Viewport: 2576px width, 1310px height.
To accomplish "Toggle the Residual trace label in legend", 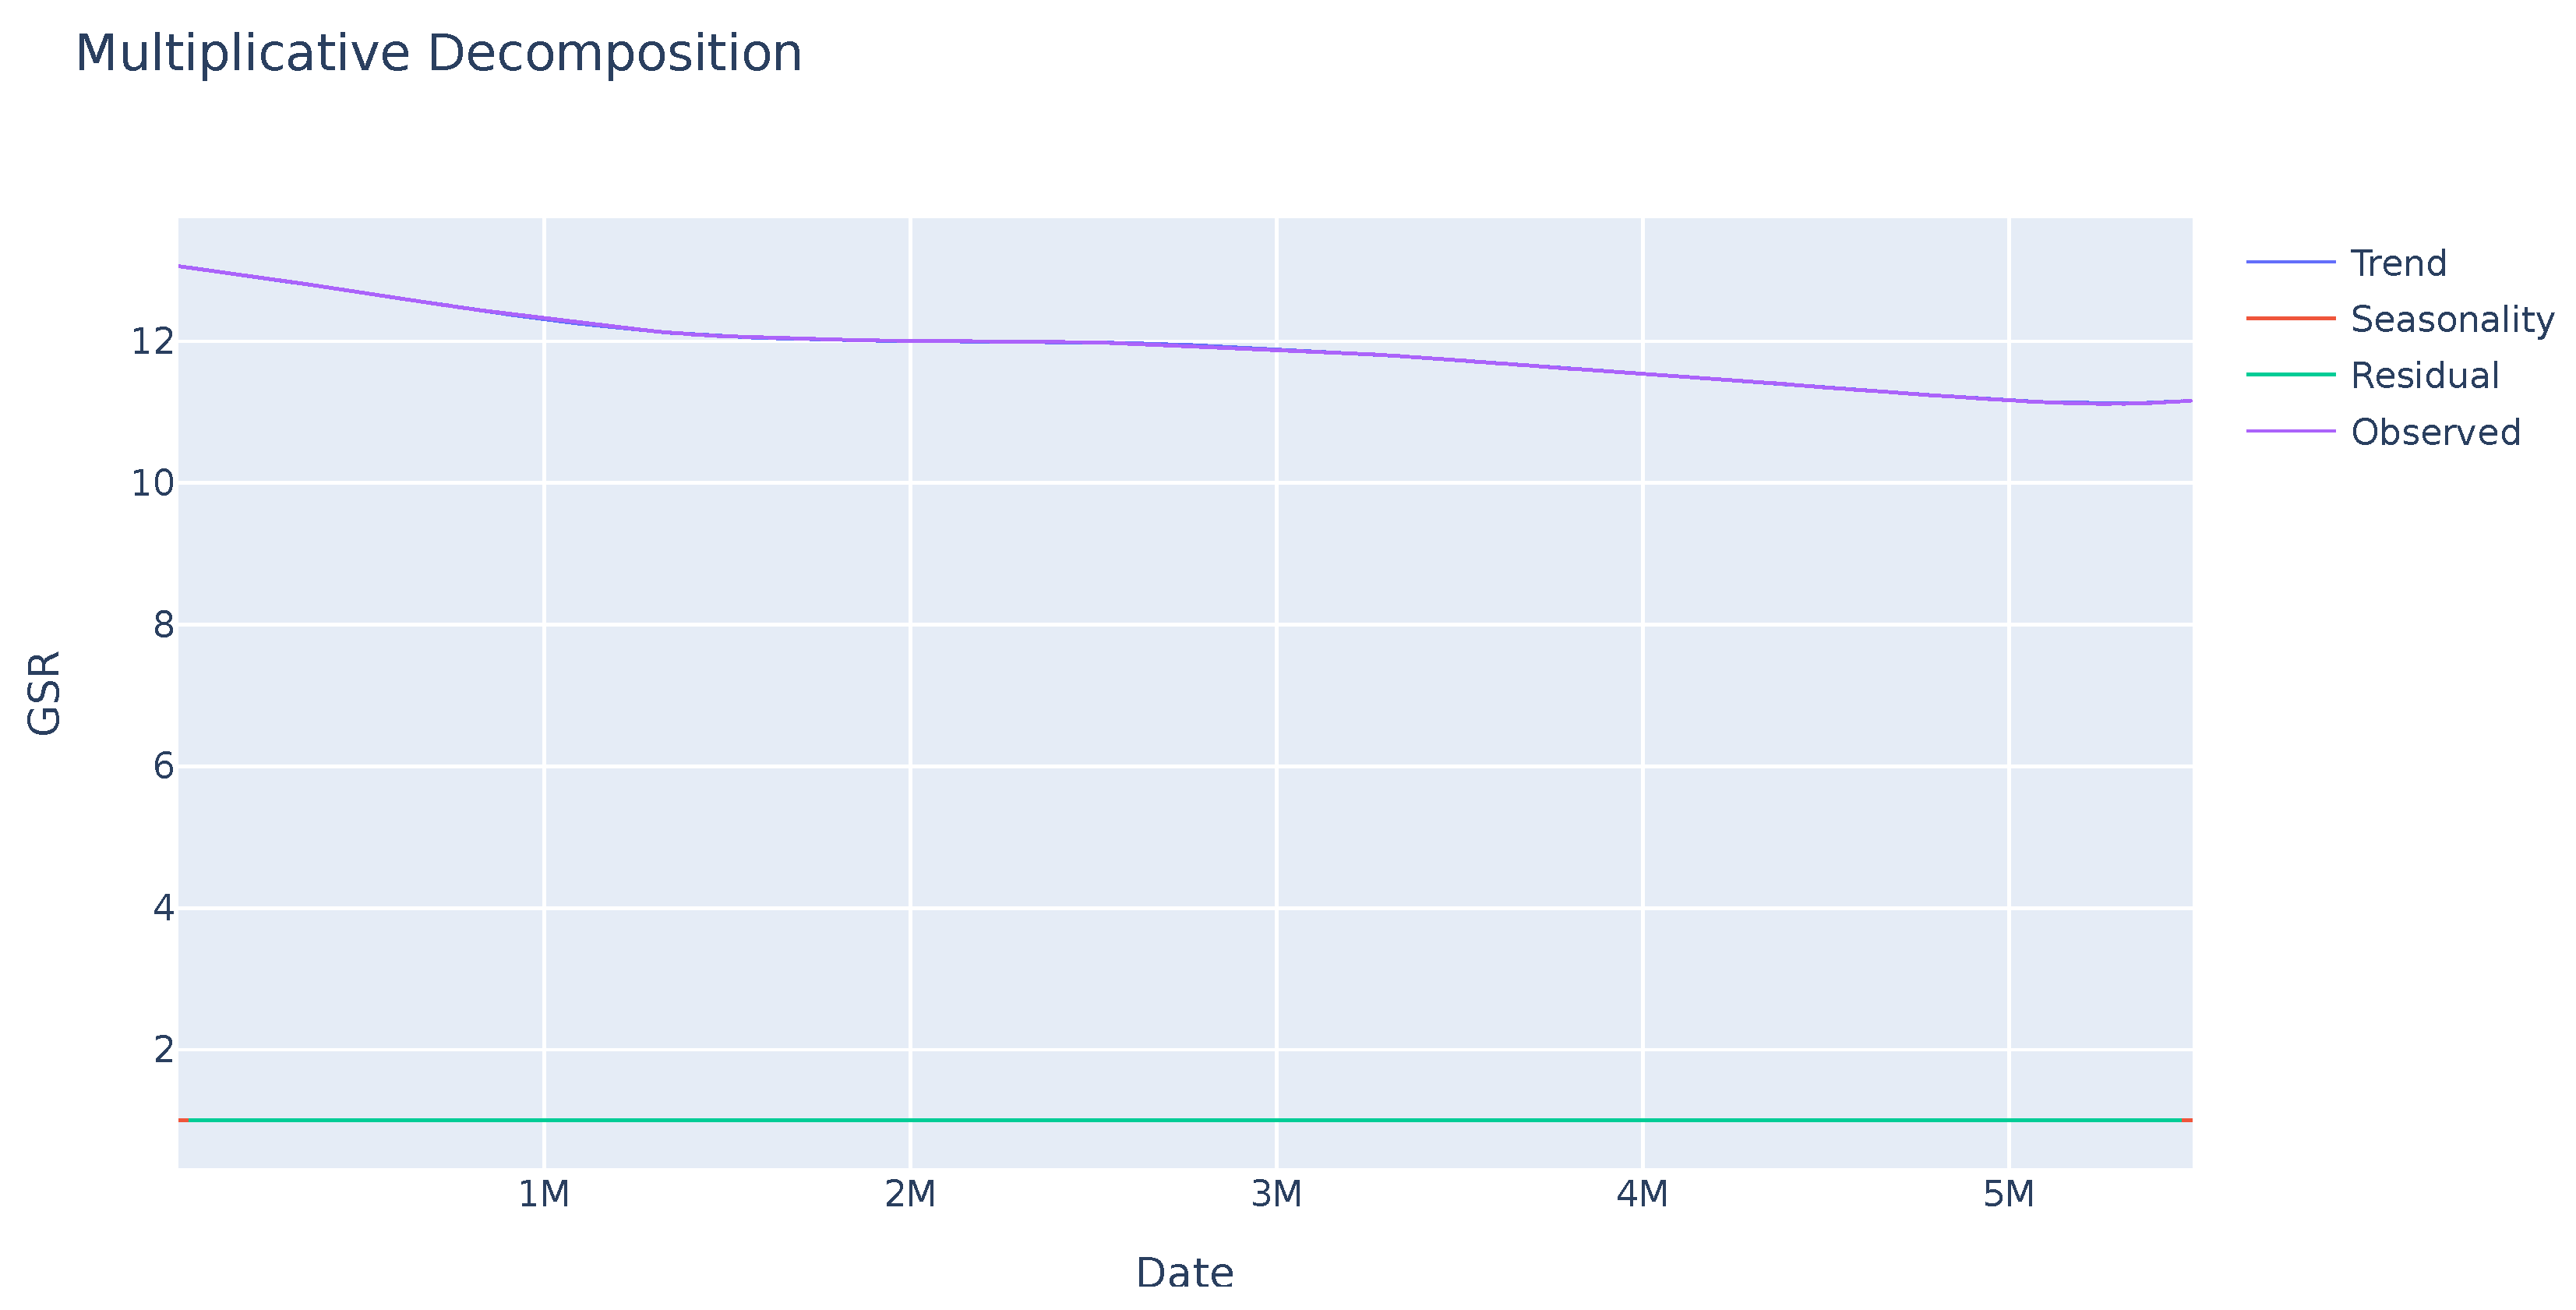I will tap(2424, 375).
